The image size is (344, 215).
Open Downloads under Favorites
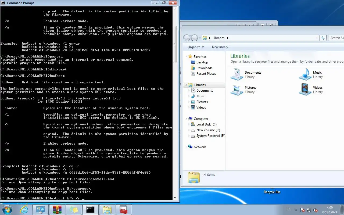click(x=204, y=68)
